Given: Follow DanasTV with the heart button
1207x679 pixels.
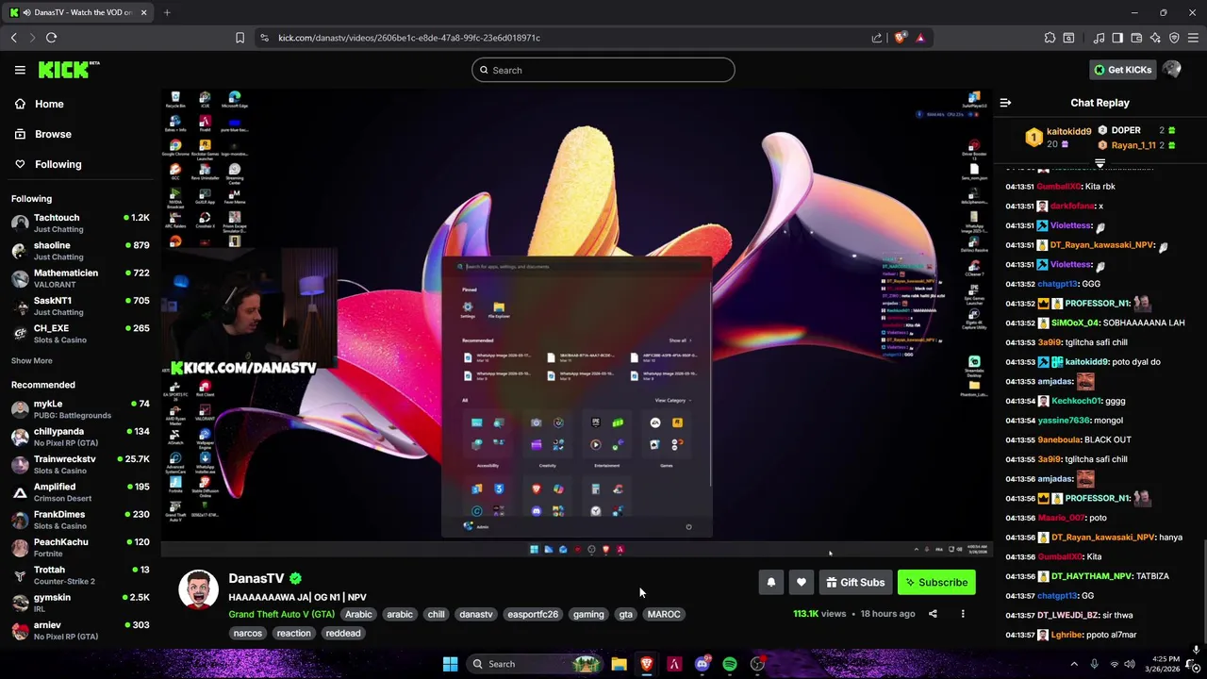Looking at the screenshot, I should tap(802, 583).
